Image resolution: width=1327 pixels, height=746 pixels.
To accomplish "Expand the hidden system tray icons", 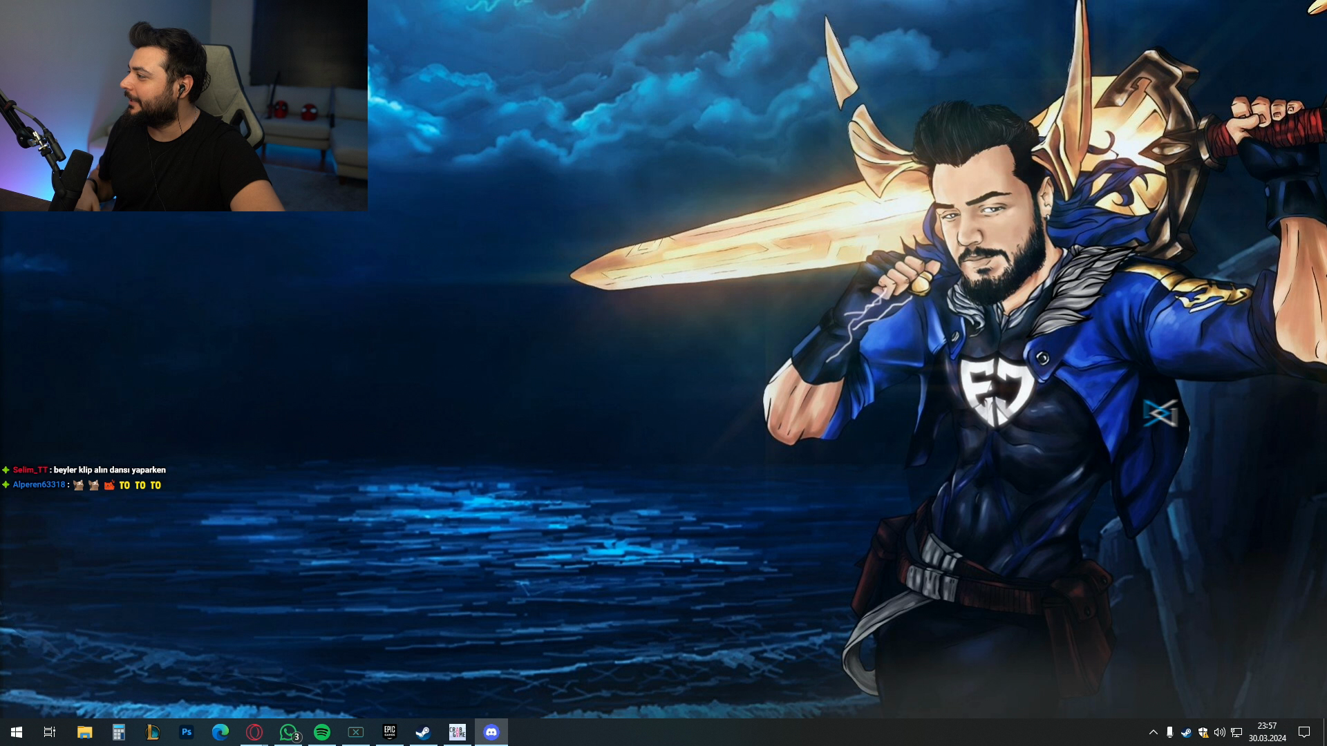I will click(1153, 732).
